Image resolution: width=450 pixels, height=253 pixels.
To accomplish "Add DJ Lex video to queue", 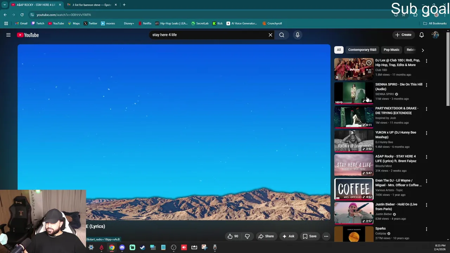I will click(369, 71).
